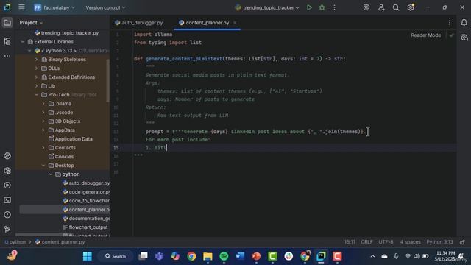
Task: Open AI chat tool window on right
Action: click(464, 38)
